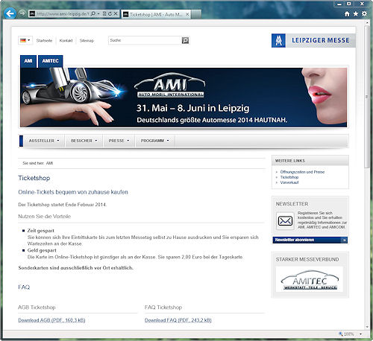This screenshot has height=341, width=373.
Task: Click the 'Sonderkarten sind ausschließlich vor Ort' text
Action: point(75,268)
